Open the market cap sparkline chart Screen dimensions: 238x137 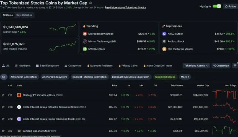click(x=62, y=29)
